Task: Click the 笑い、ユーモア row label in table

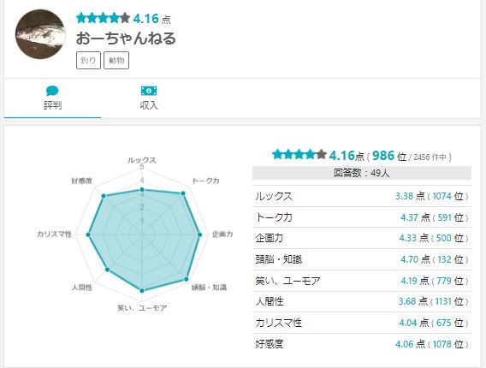Action: click(x=288, y=281)
